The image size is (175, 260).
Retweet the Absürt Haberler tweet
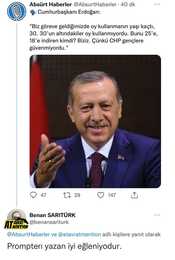click(67, 195)
